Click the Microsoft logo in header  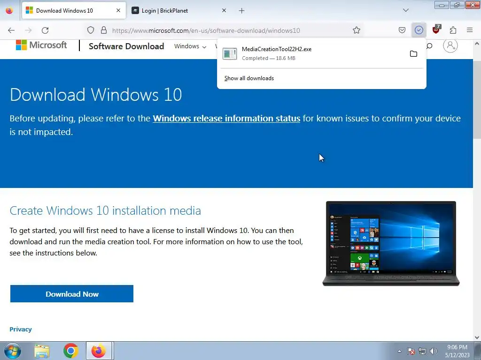41,45
